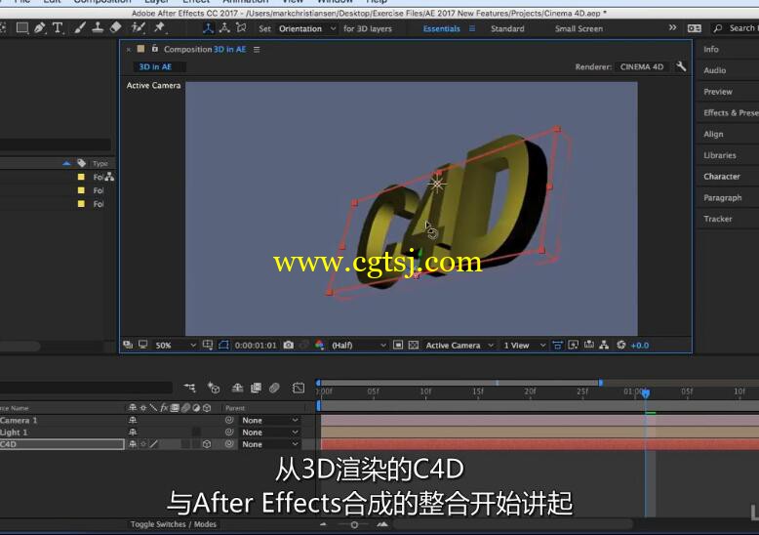Screen dimensions: 759x535
Task: Click the Search Help magnifier icon
Action: click(x=718, y=28)
